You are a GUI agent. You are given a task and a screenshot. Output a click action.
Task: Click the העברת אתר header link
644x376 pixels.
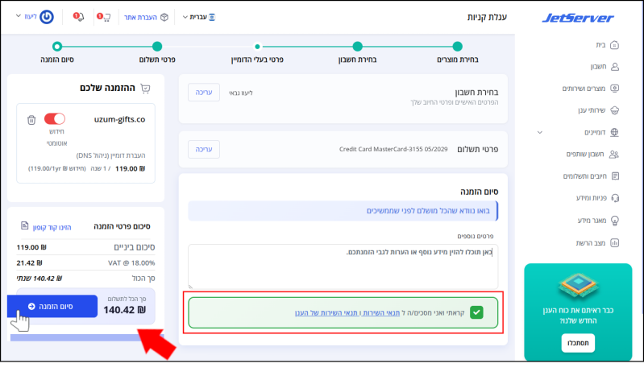[x=140, y=17]
